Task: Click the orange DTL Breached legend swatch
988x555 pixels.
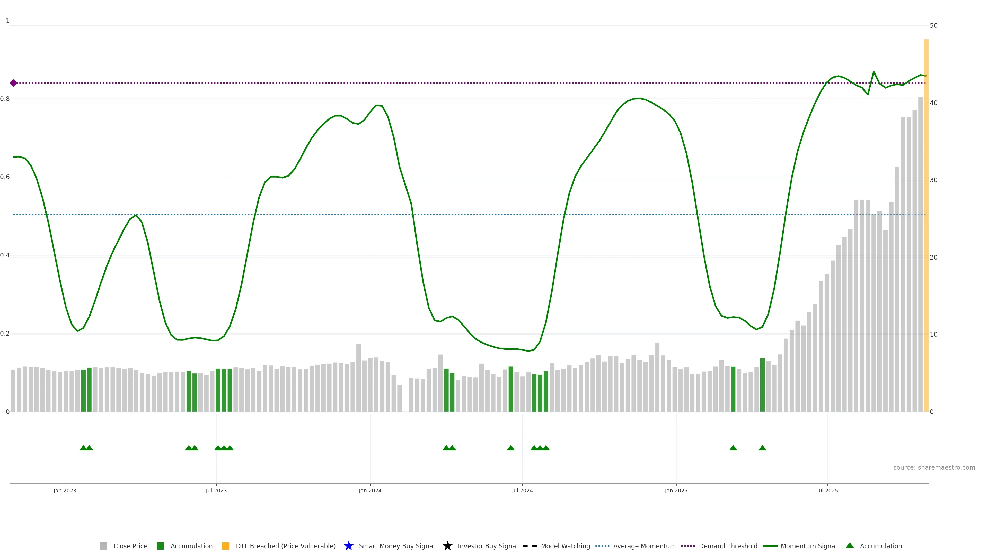Action: tap(226, 546)
